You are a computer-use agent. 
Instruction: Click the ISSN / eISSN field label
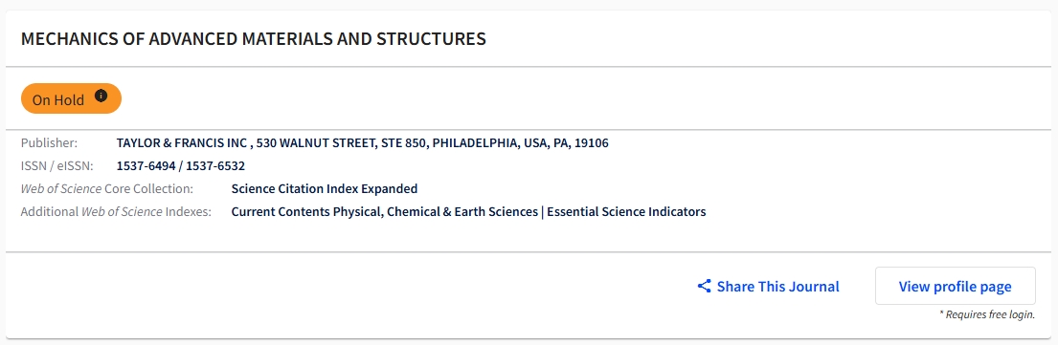click(x=57, y=165)
